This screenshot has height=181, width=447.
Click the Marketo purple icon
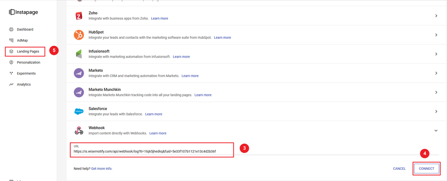click(79, 73)
